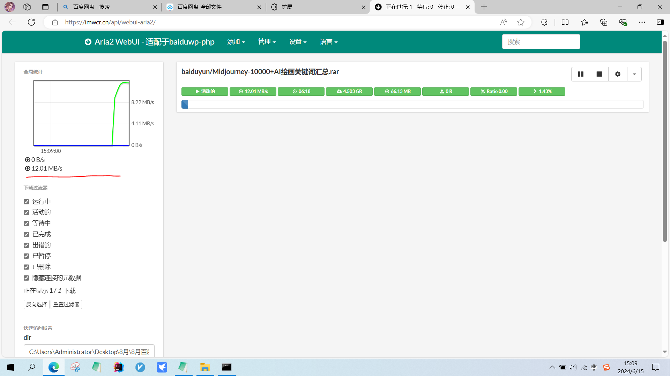Open the 语言 language menu
Screen dimensions: 670x376
click(x=328, y=42)
